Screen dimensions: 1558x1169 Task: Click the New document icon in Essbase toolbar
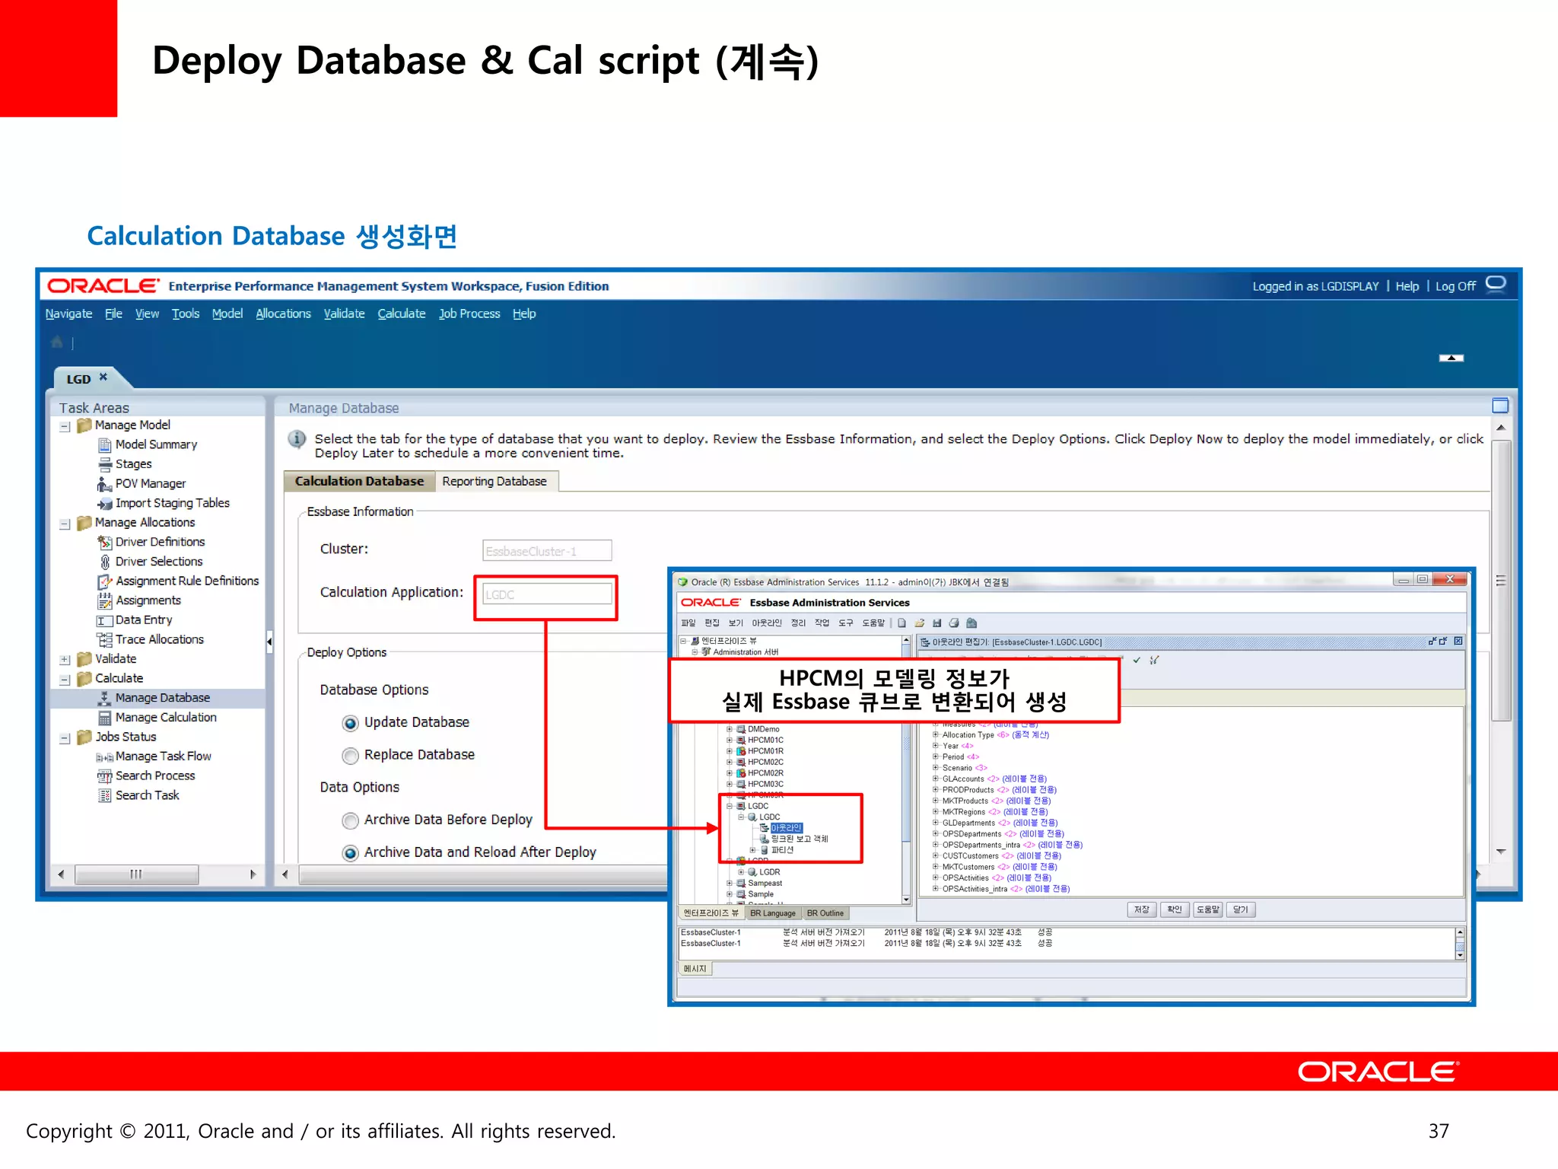pos(901,623)
